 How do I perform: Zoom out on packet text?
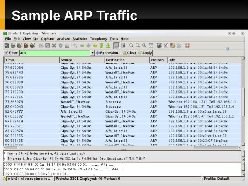coord(138,46)
